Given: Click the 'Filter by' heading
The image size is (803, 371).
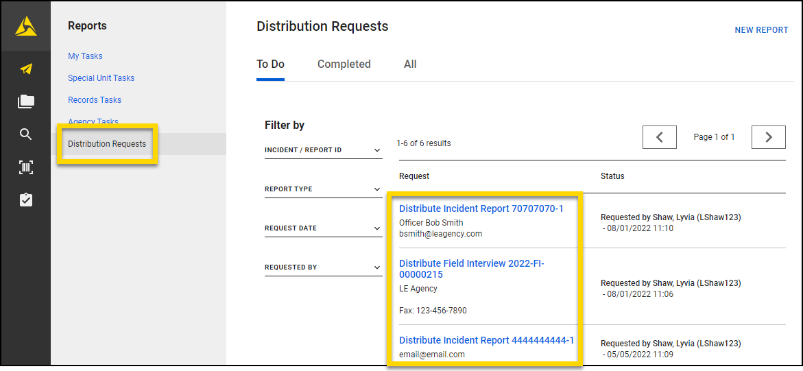Looking at the screenshot, I should coord(284,125).
